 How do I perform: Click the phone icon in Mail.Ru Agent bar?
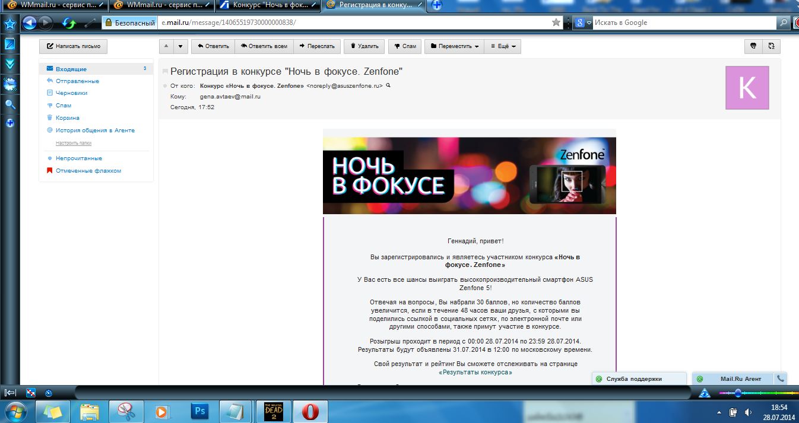pyautogui.click(x=781, y=379)
